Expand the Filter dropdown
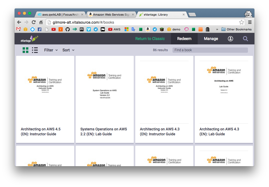269x187 pixels. [51, 50]
